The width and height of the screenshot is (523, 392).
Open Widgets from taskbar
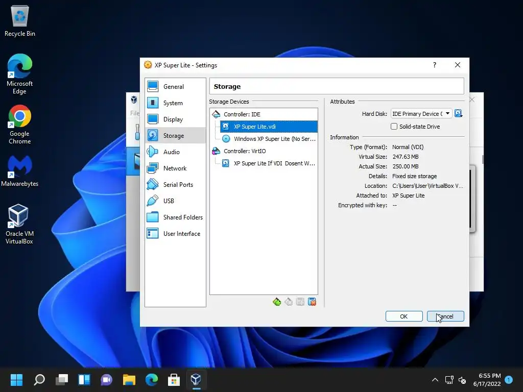tap(84, 380)
